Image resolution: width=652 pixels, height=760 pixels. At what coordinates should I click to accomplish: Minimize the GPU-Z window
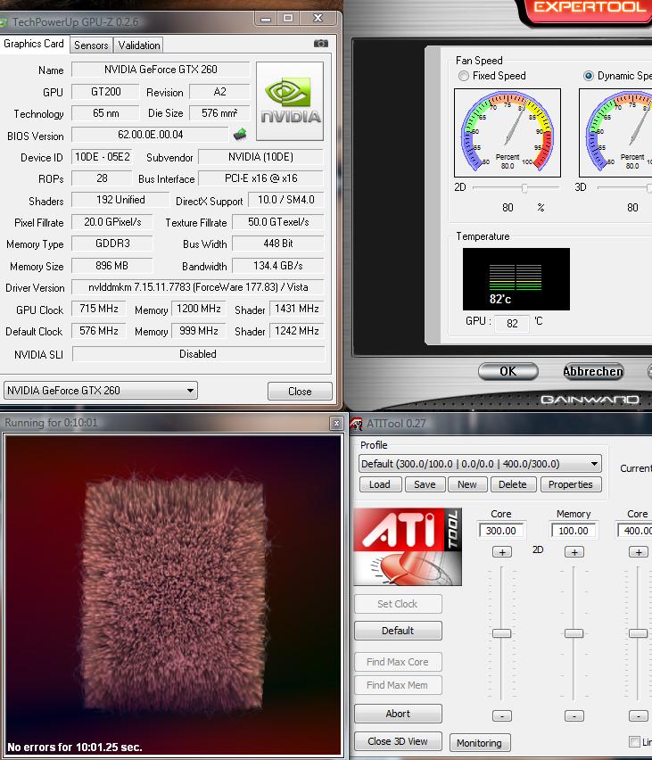pos(265,19)
